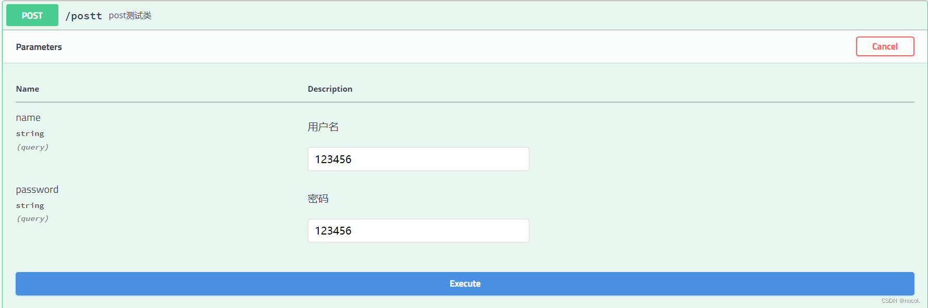Click the '用户名' description text

click(x=323, y=127)
